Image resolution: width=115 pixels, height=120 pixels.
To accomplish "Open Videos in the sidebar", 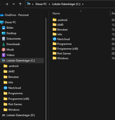I will pos(10,55).
